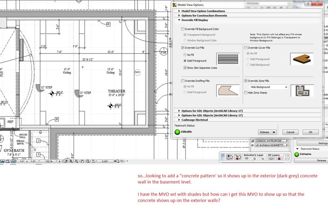Click the 0.00° orientation field
The image size is (328, 213).
pos(105,161)
